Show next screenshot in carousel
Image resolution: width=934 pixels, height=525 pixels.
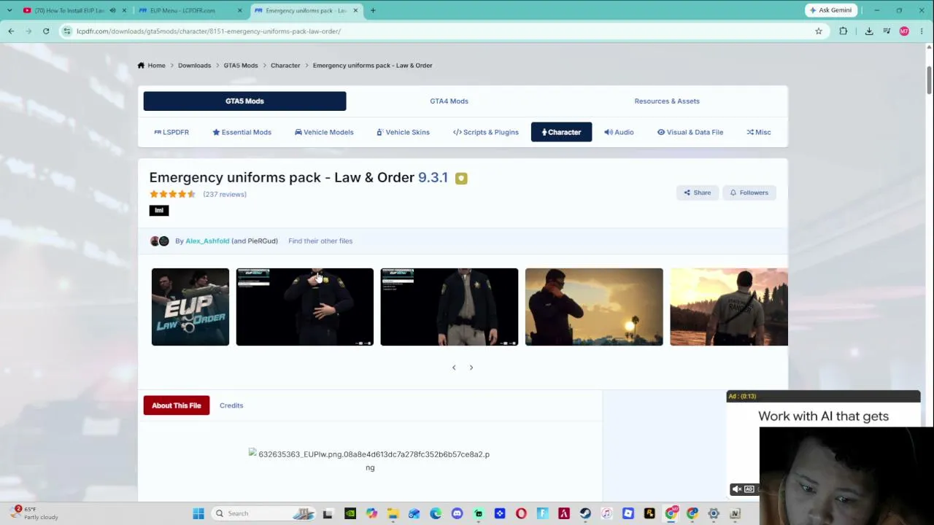click(471, 367)
